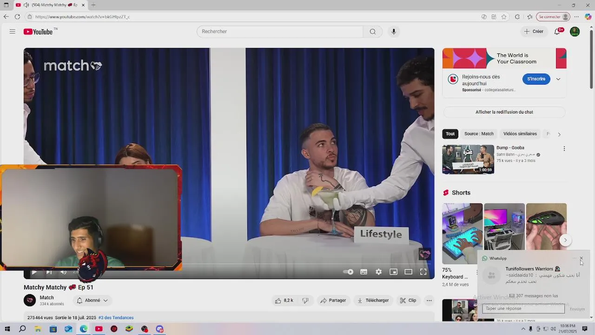Open the #3 des Tendances link

tap(116, 318)
